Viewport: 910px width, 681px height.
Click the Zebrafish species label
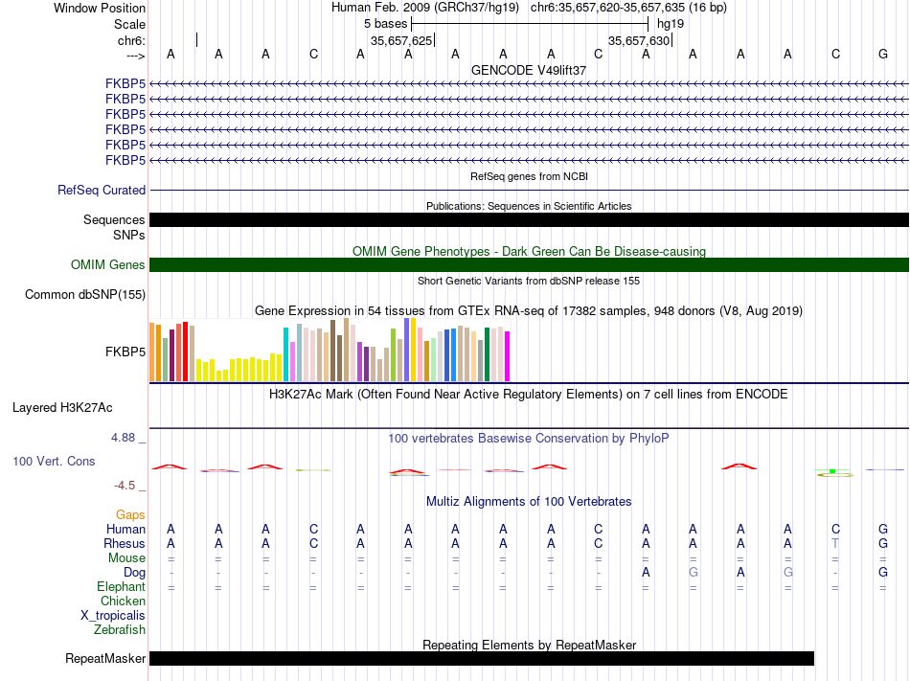120,629
